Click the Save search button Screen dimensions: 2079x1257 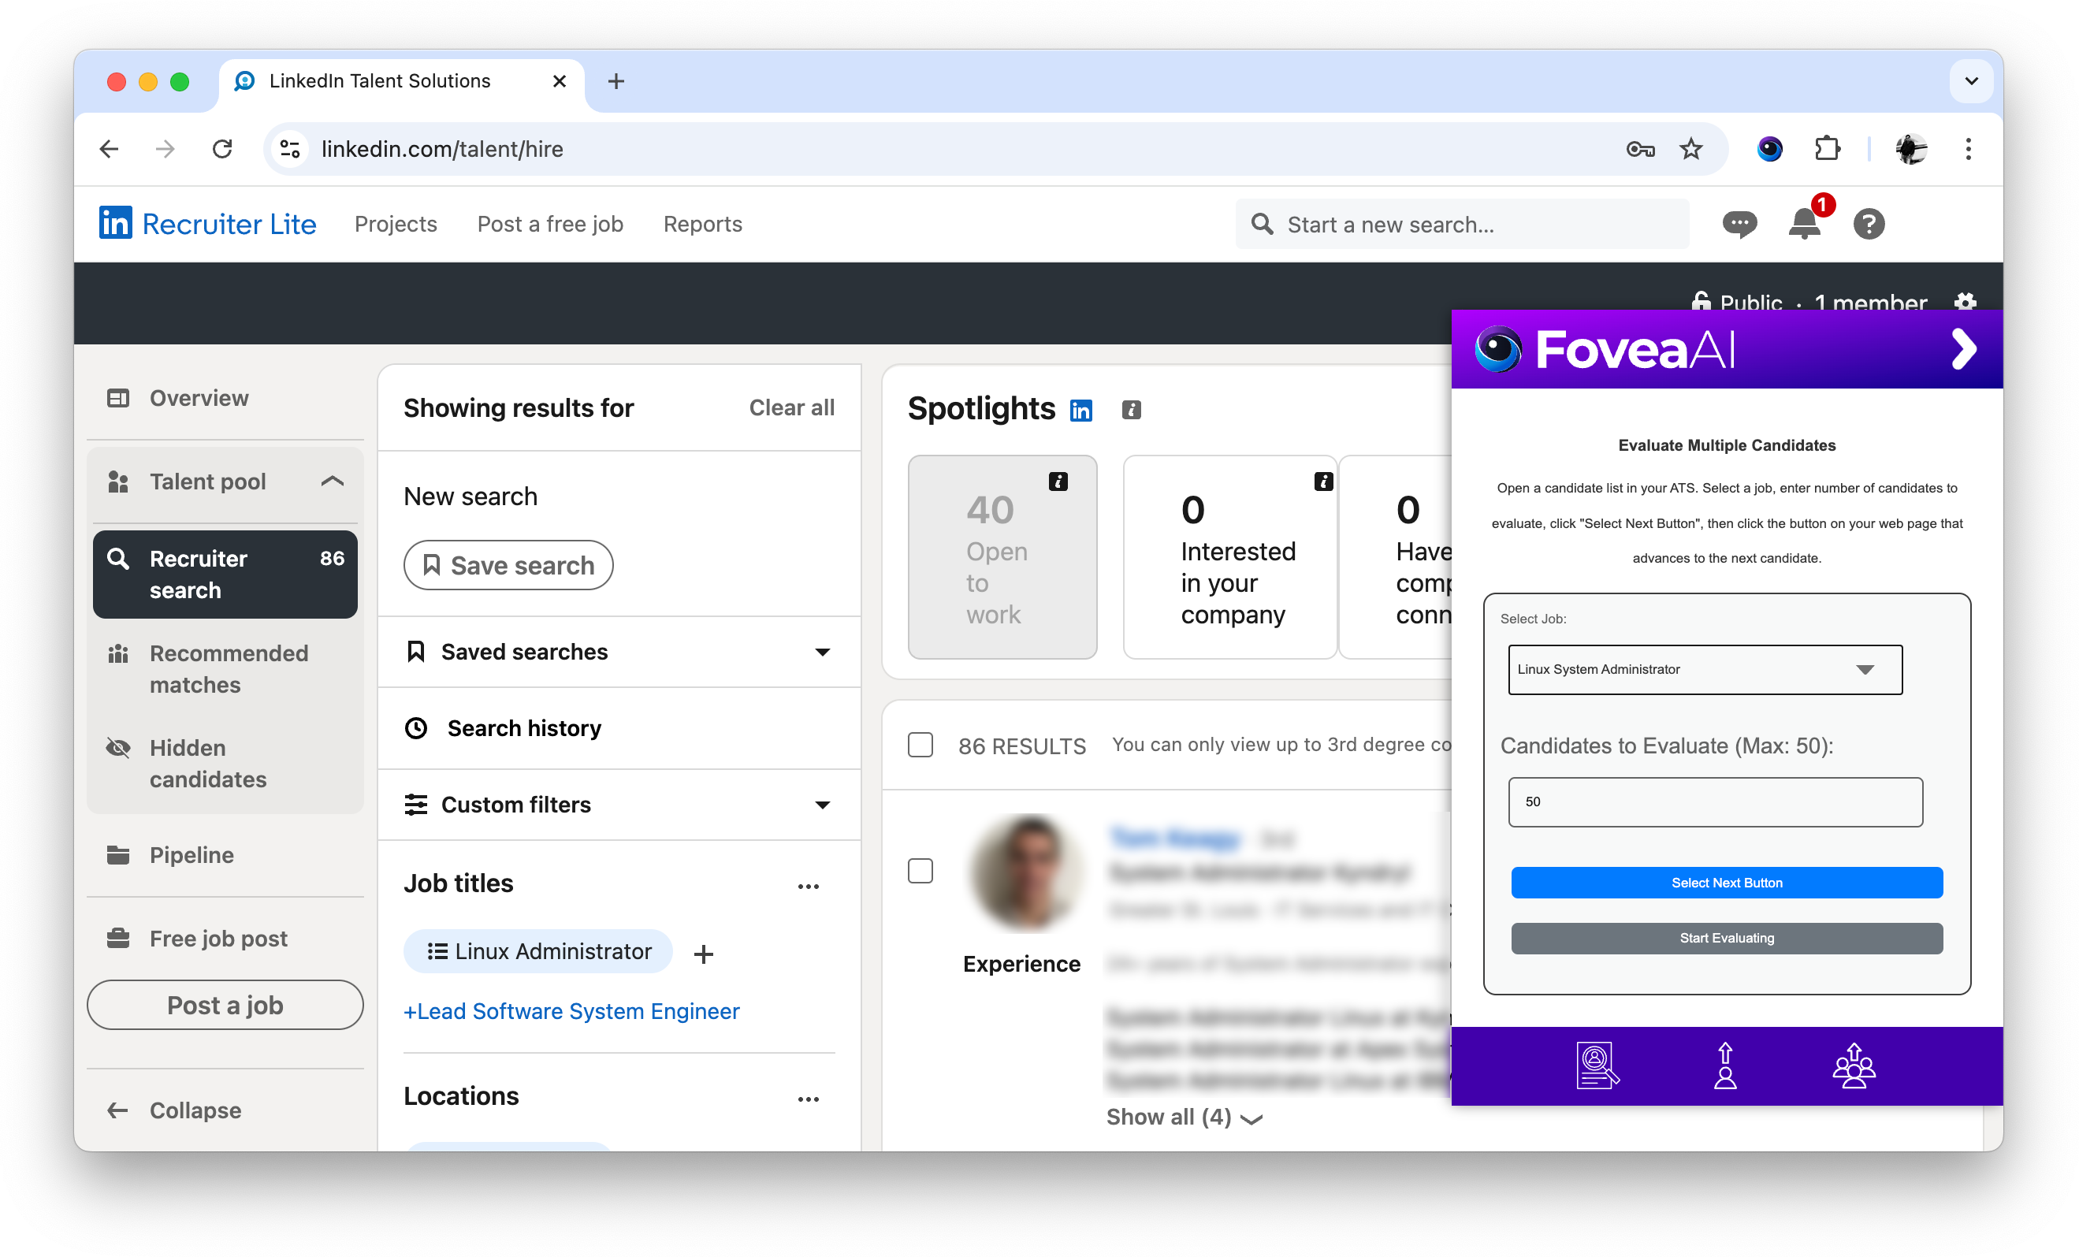click(x=507, y=564)
